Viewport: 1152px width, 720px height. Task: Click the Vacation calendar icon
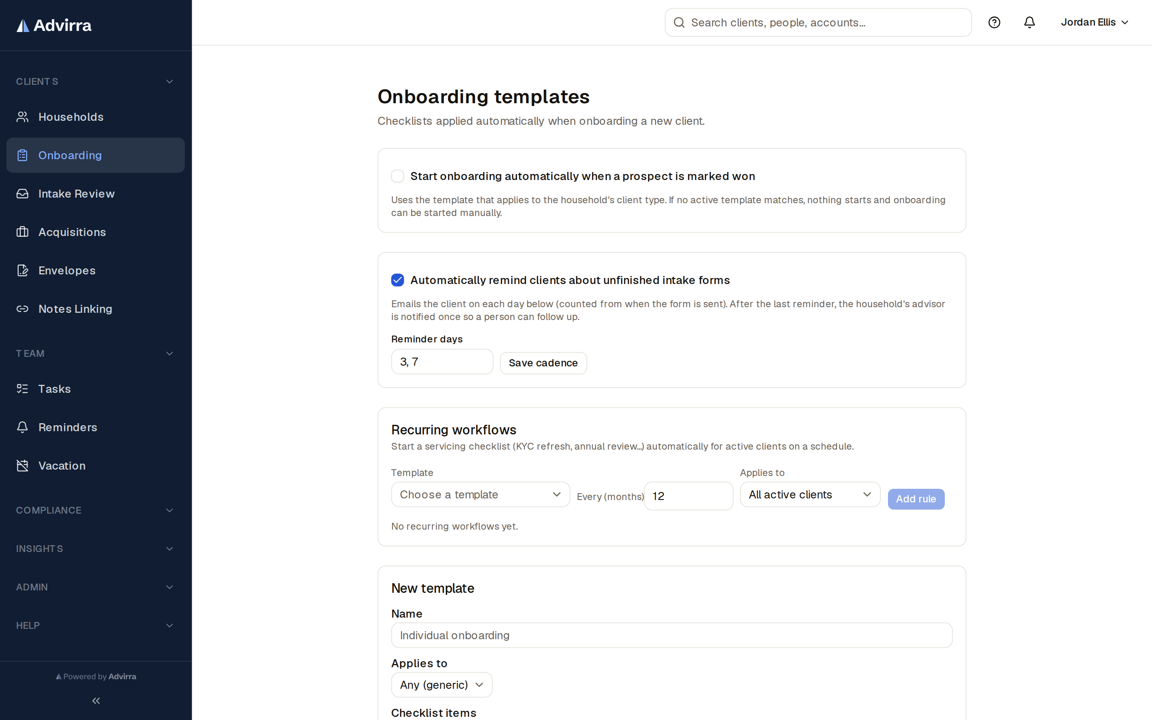[x=22, y=466]
